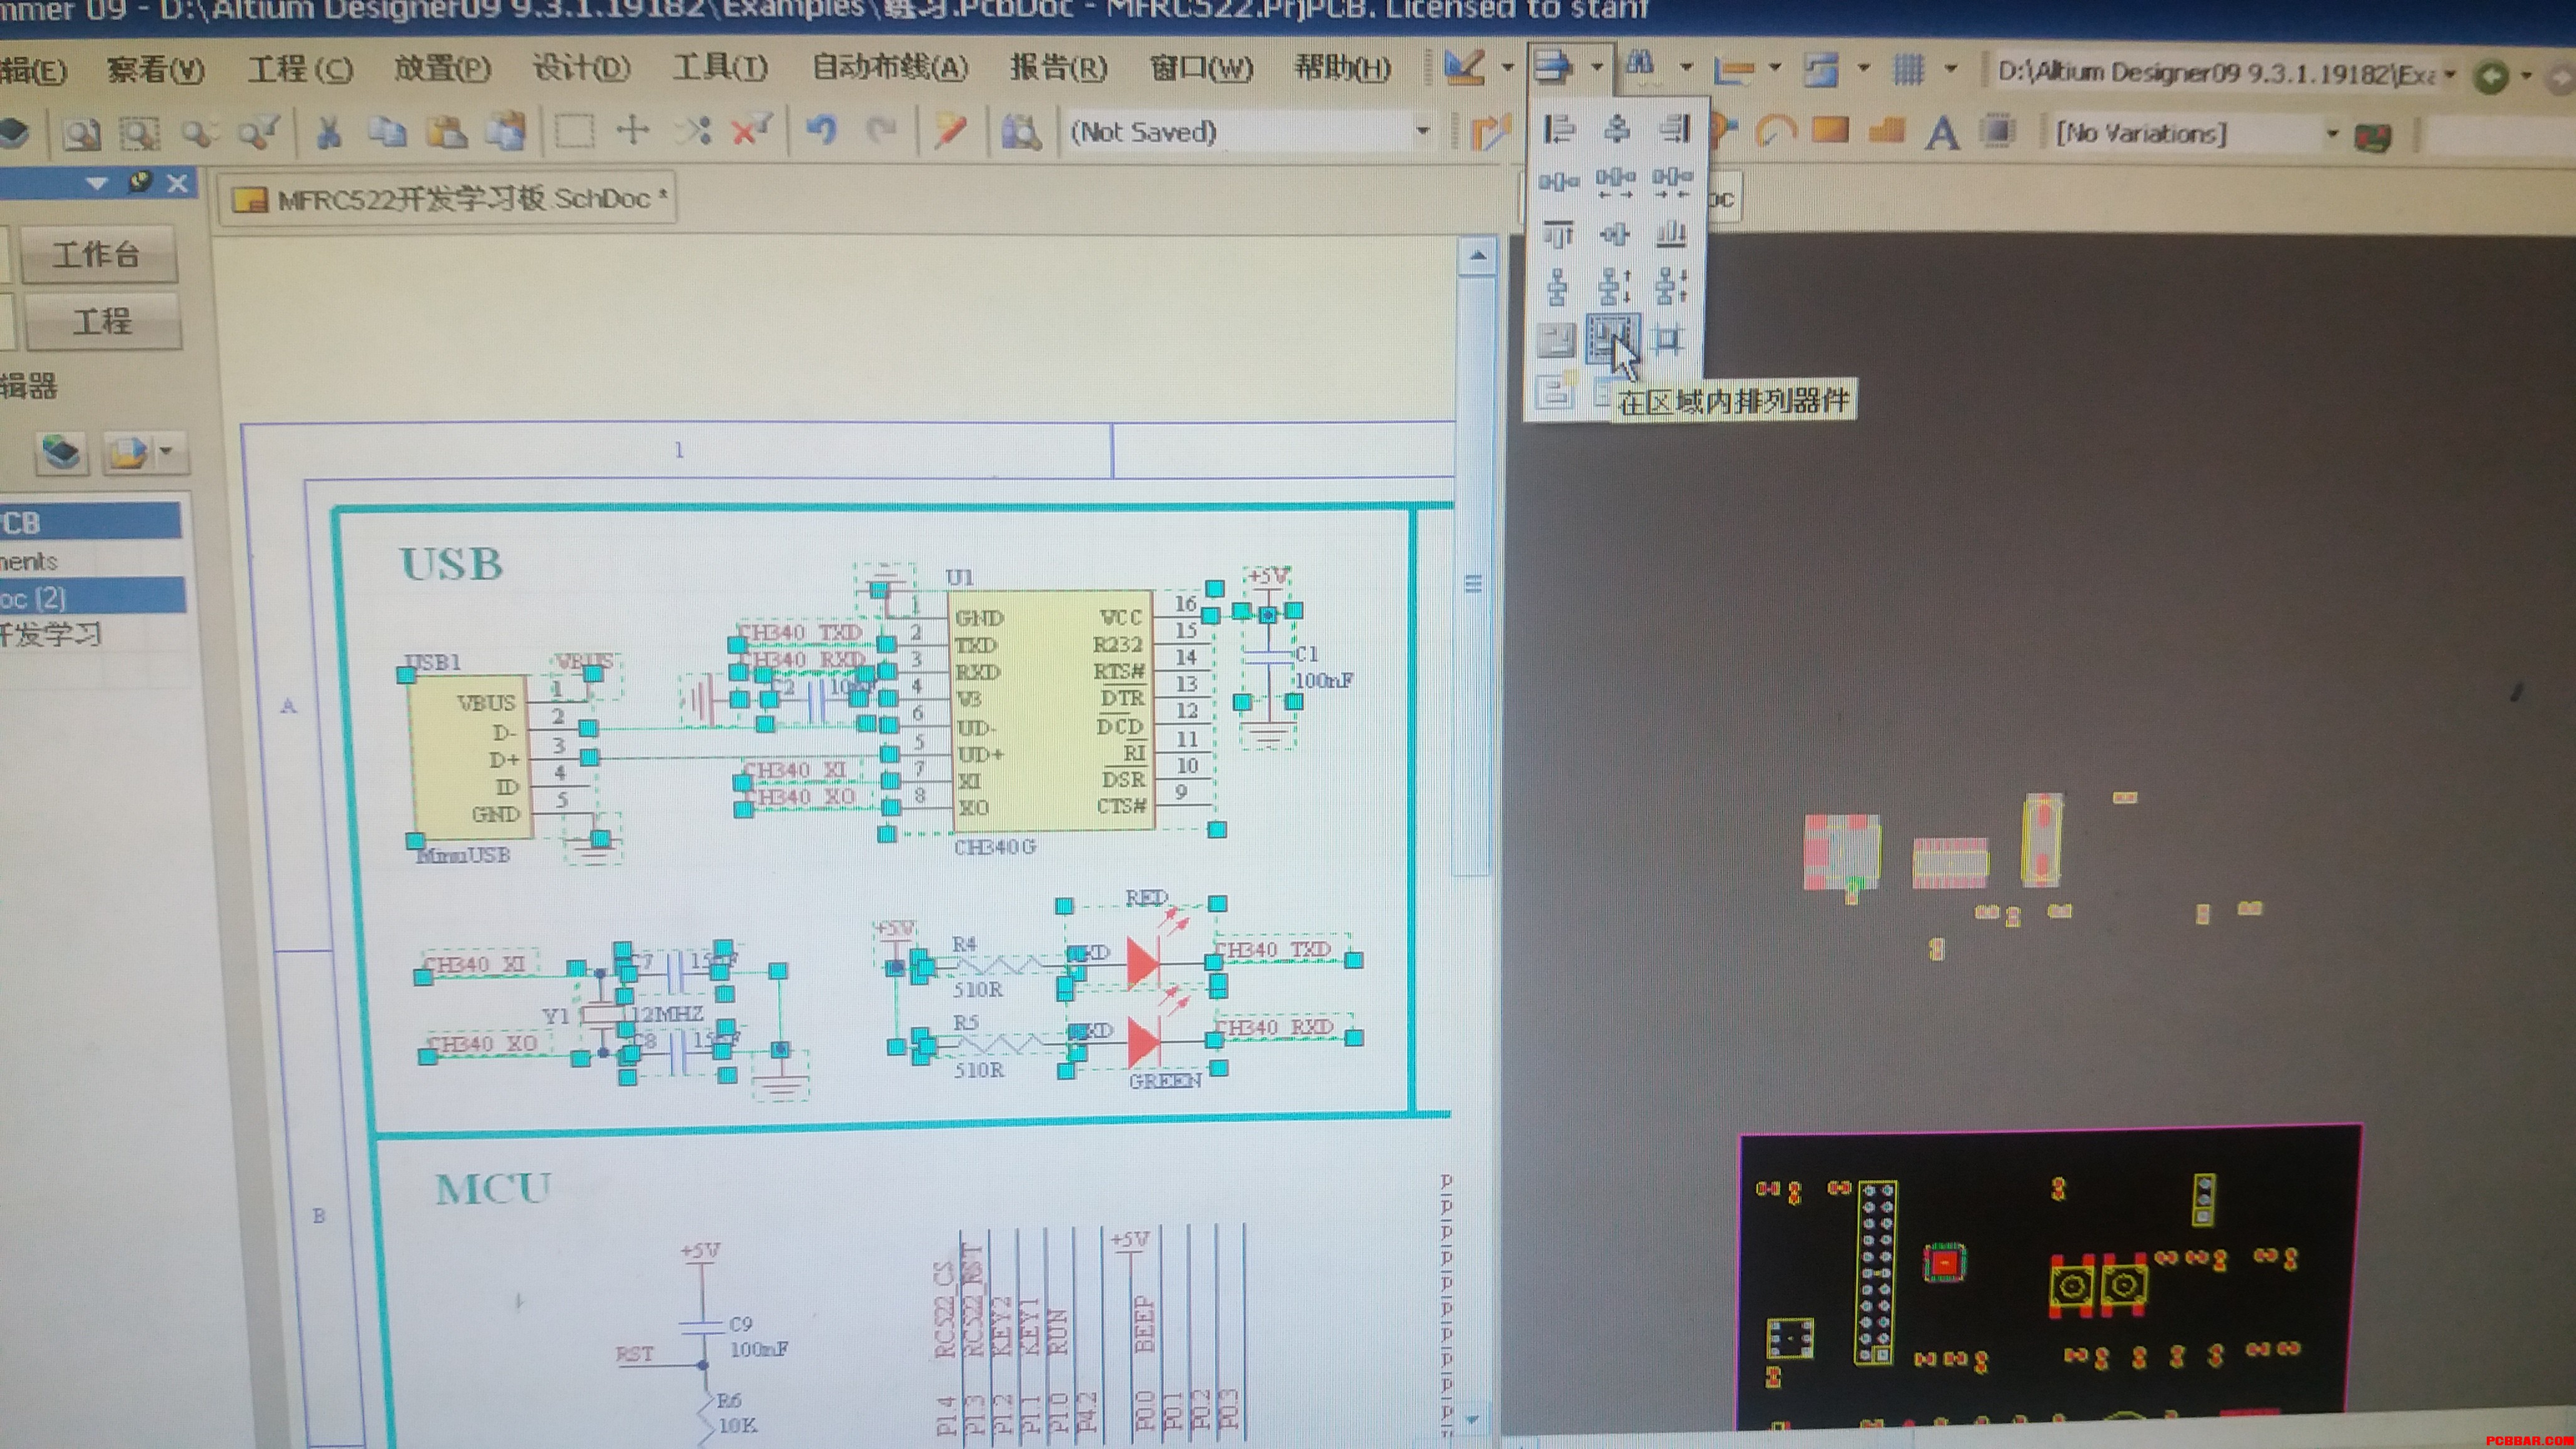Open the [No Variations] dropdown

coord(2332,133)
